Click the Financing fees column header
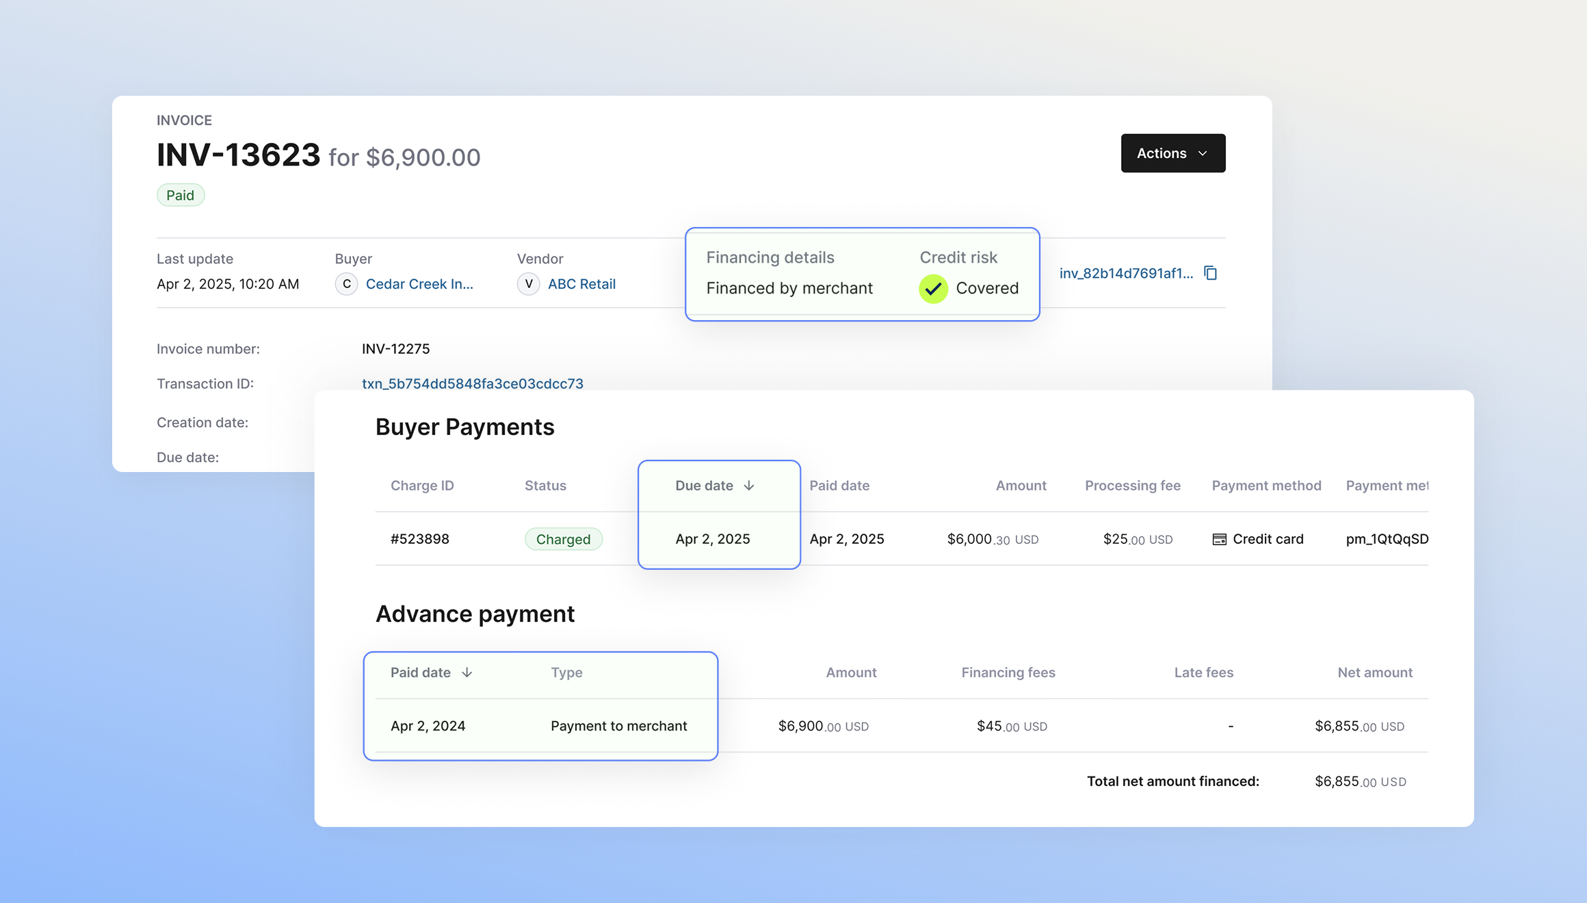This screenshot has height=903, width=1587. click(1008, 672)
